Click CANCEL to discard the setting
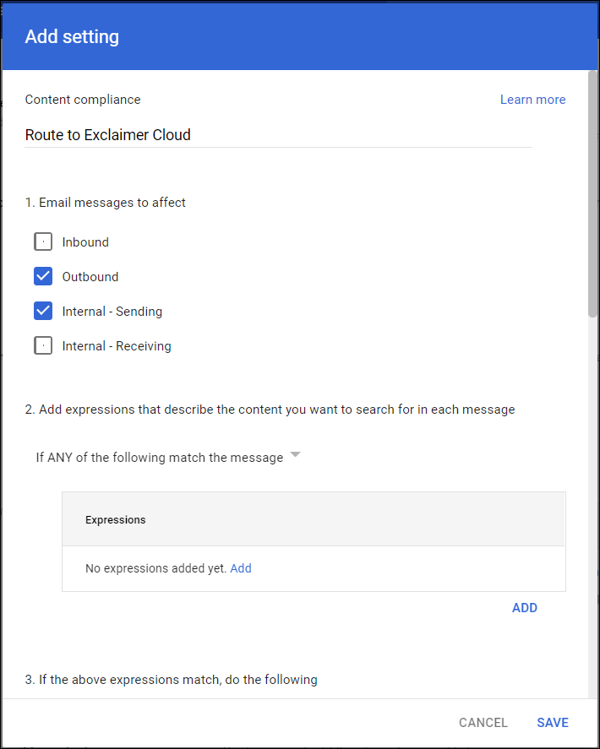Image resolution: width=600 pixels, height=749 pixels. (x=483, y=723)
